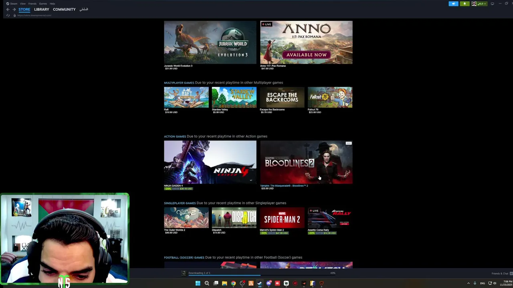Go forward with the right arrow icon
Image resolution: width=513 pixels, height=288 pixels.
[x=14, y=9]
